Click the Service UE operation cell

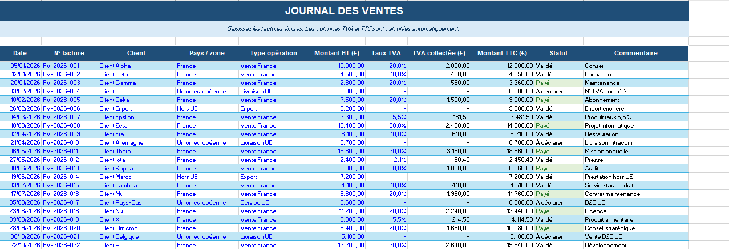coord(273,202)
